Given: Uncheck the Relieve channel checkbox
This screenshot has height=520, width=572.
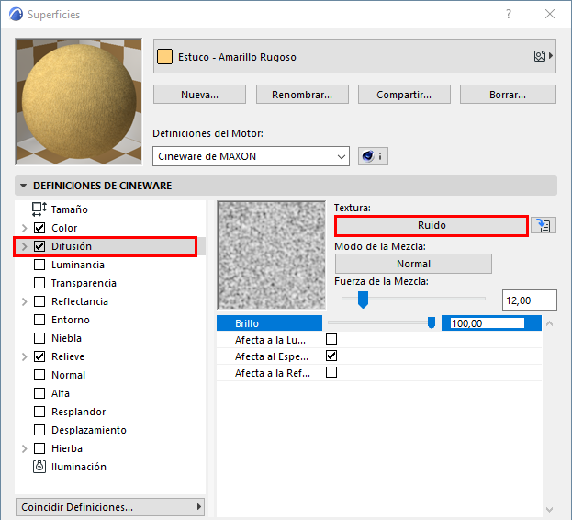Looking at the screenshot, I should [x=39, y=356].
